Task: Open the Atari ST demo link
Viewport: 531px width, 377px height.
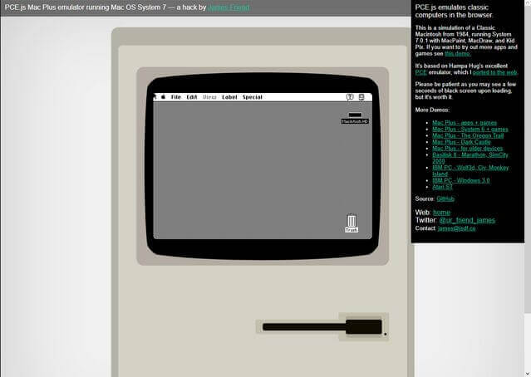Action: (x=442, y=187)
